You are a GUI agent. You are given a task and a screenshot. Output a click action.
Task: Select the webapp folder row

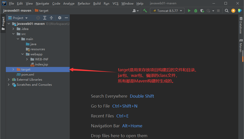(38, 54)
